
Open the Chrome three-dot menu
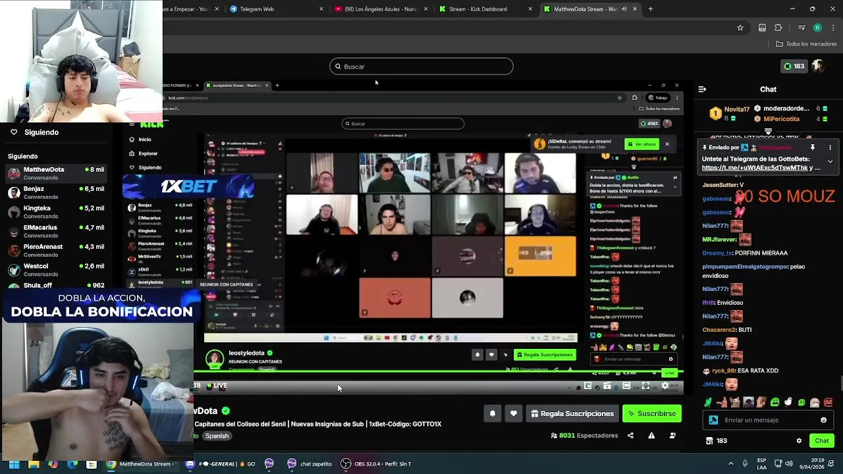(x=832, y=28)
